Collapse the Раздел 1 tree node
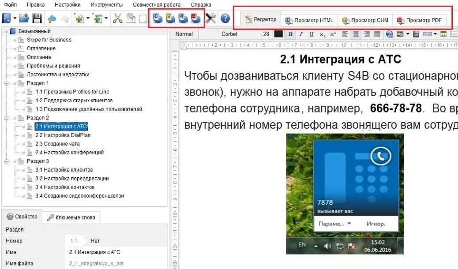Screen dimensions: 458x269 click(6, 83)
